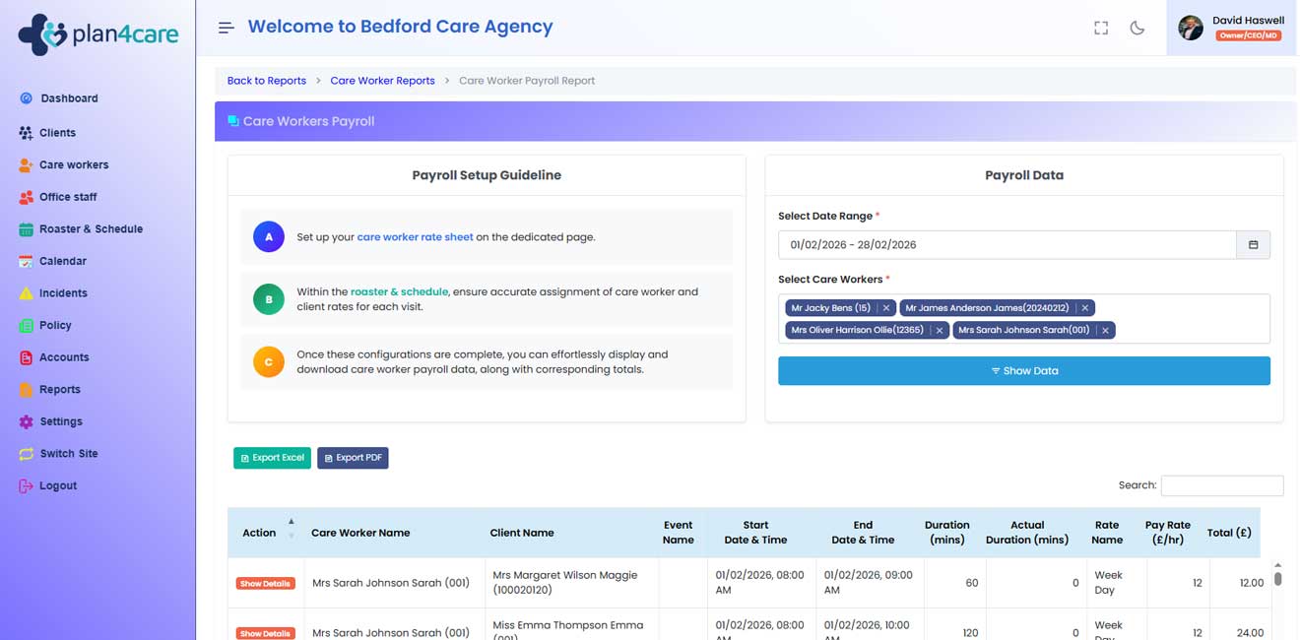This screenshot has height=640, width=1300.
Task: Open the care worker rate sheet link
Action: click(415, 237)
